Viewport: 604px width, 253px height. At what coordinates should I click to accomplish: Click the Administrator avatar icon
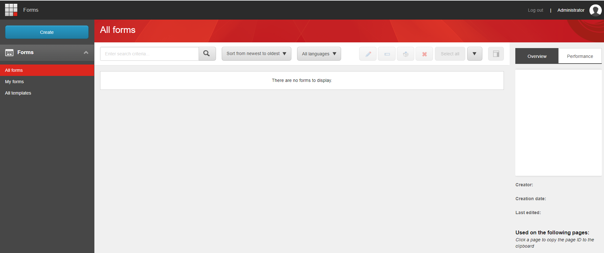coord(595,10)
